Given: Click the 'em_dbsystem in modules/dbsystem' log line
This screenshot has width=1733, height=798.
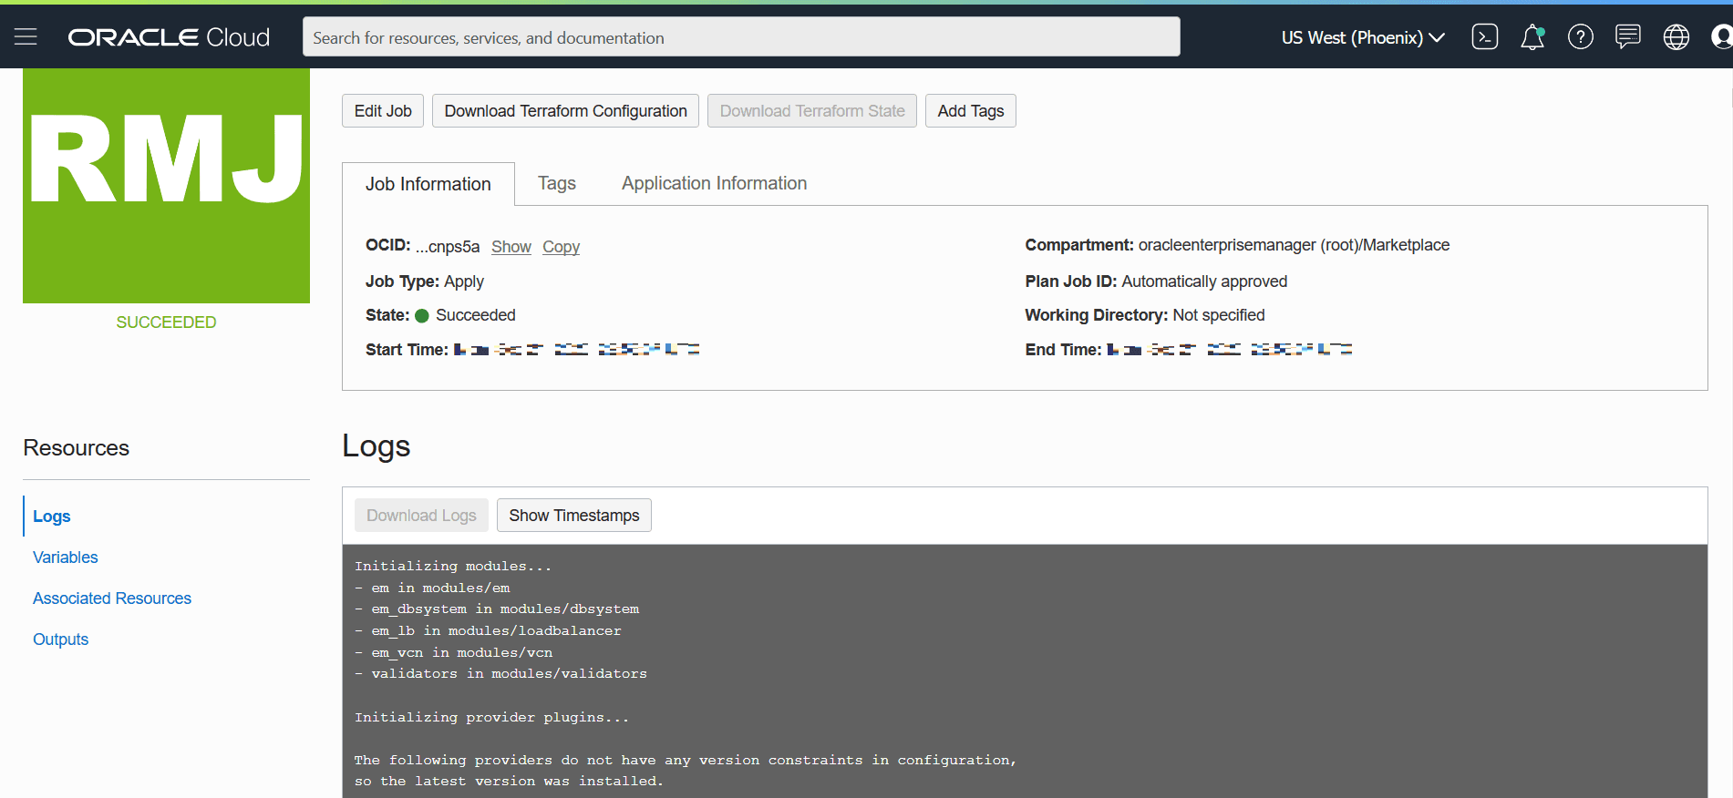Looking at the screenshot, I should [497, 609].
